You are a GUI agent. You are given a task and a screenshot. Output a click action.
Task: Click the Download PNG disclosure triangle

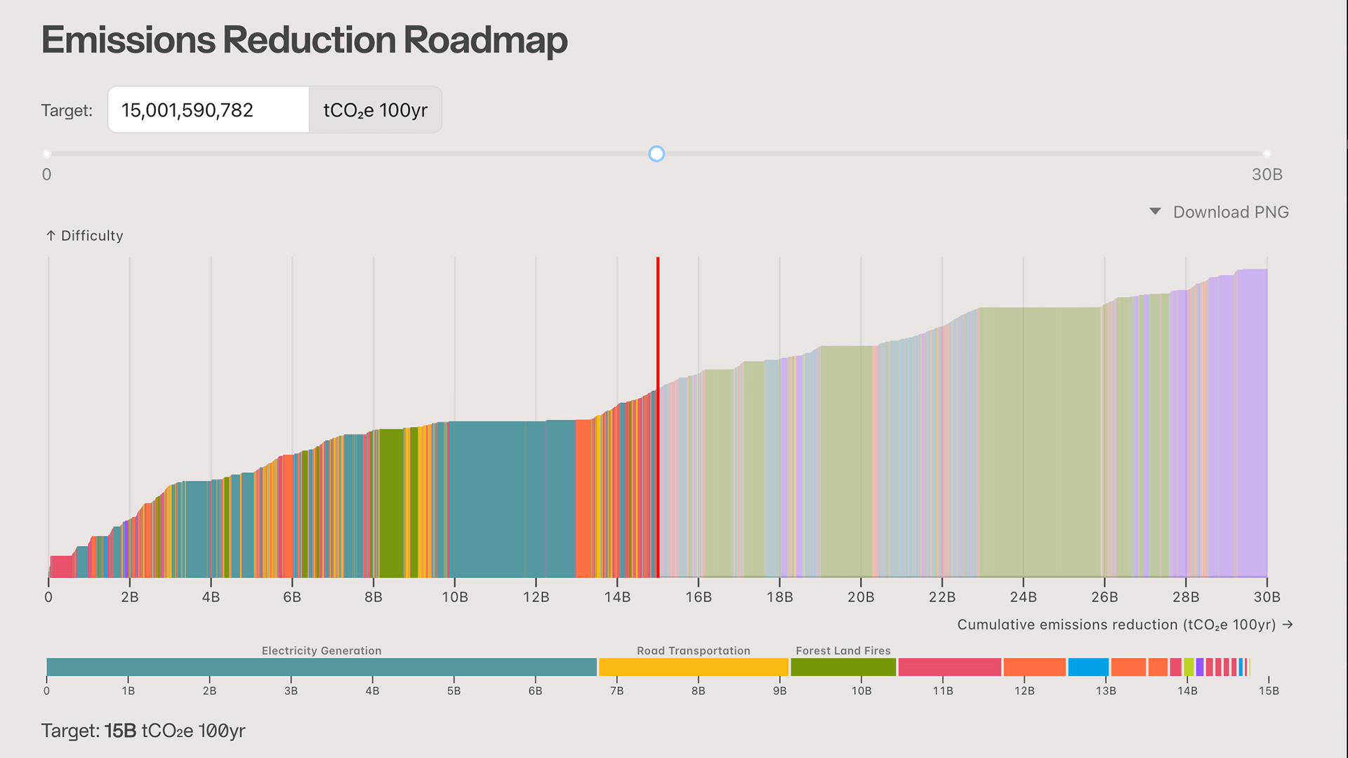tap(1155, 211)
